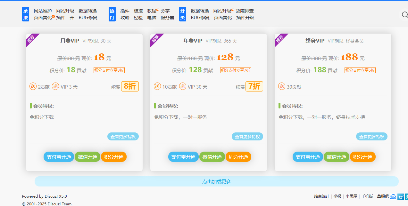Click 送 badge beside 30贡献 in 终身VIP
Screen dimensions: 408x206
282,86
